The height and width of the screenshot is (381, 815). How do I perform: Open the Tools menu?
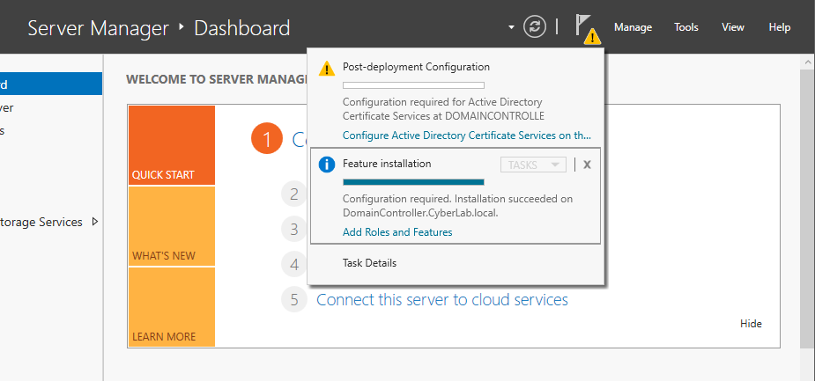686,27
